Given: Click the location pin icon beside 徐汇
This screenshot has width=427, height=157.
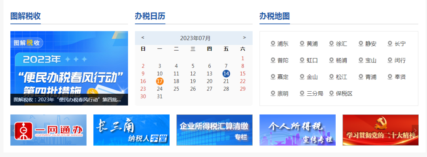Looking at the screenshot, I should tap(331, 44).
